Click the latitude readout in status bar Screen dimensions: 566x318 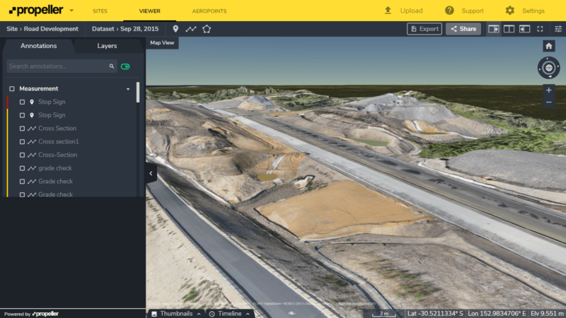pyautogui.click(x=435, y=314)
